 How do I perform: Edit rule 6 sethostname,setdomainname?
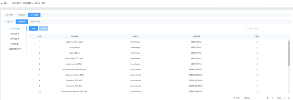click(x=257, y=70)
